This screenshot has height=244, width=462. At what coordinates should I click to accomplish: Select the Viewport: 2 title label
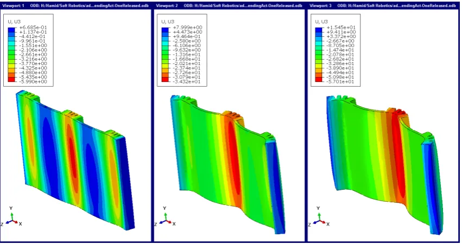coord(167,5)
